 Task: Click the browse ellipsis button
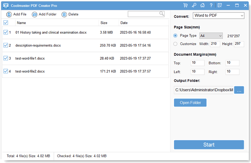239,90
